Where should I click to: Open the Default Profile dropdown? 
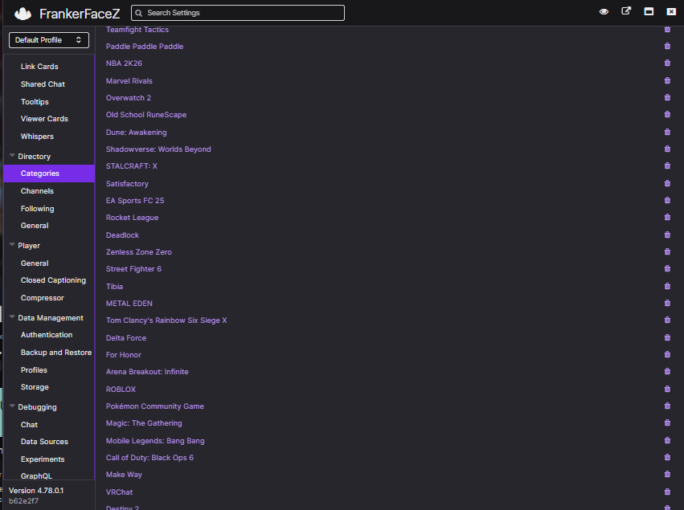click(49, 40)
